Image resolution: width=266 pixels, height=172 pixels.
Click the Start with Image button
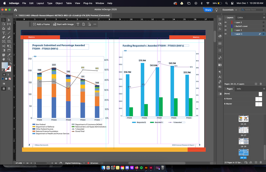[63, 24]
